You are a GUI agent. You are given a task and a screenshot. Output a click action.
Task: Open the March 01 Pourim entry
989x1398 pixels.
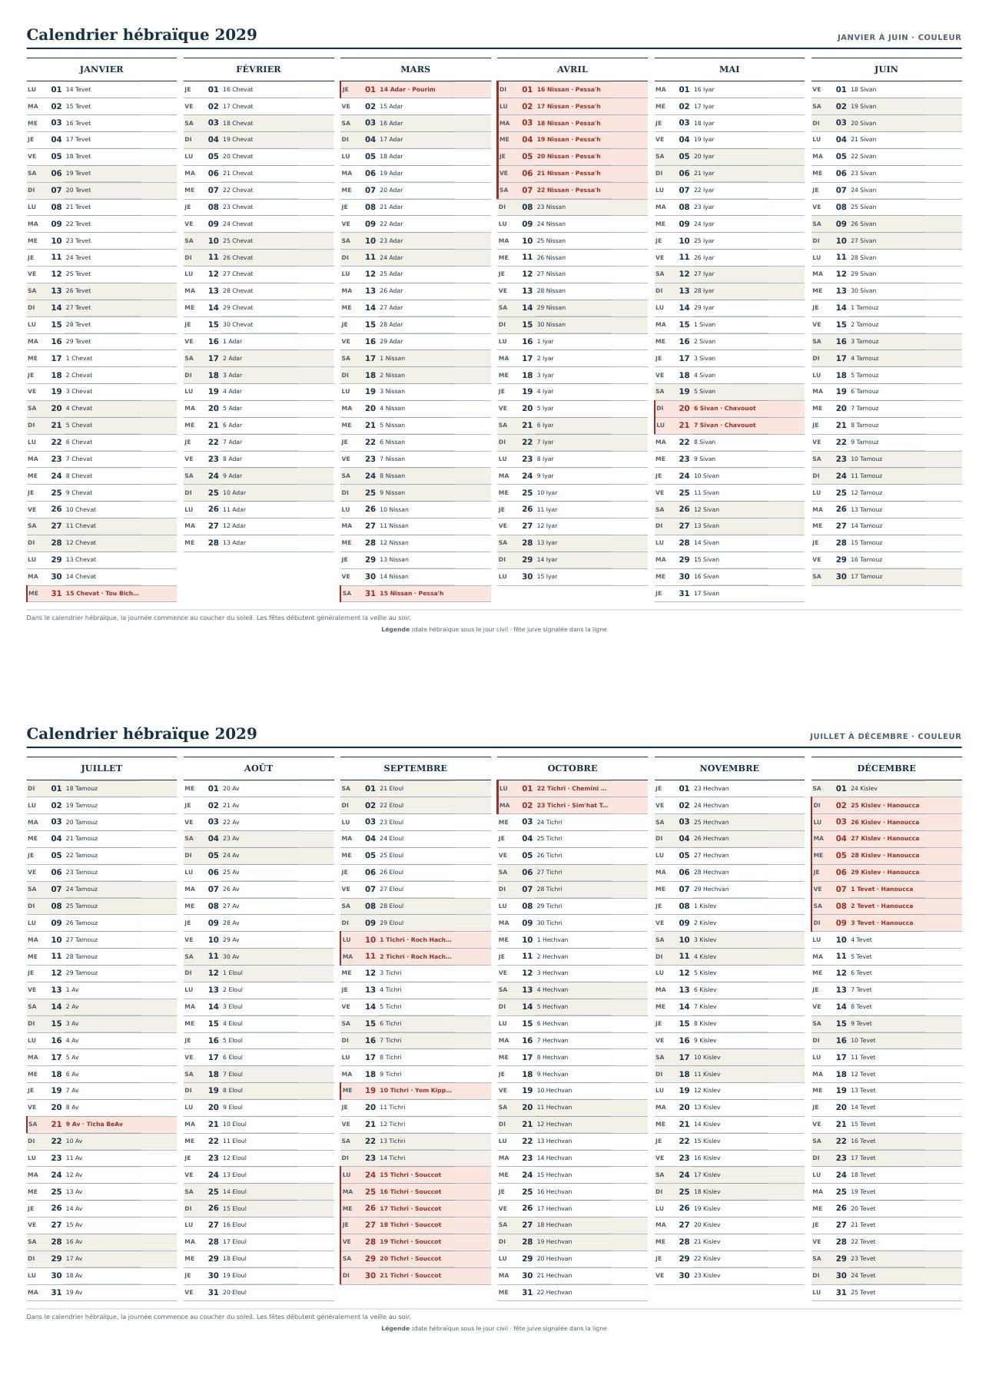coord(416,90)
